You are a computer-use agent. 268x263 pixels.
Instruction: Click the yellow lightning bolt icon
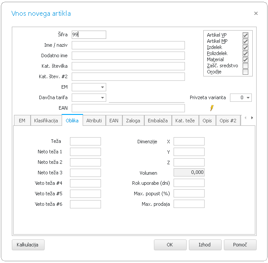[212, 108]
